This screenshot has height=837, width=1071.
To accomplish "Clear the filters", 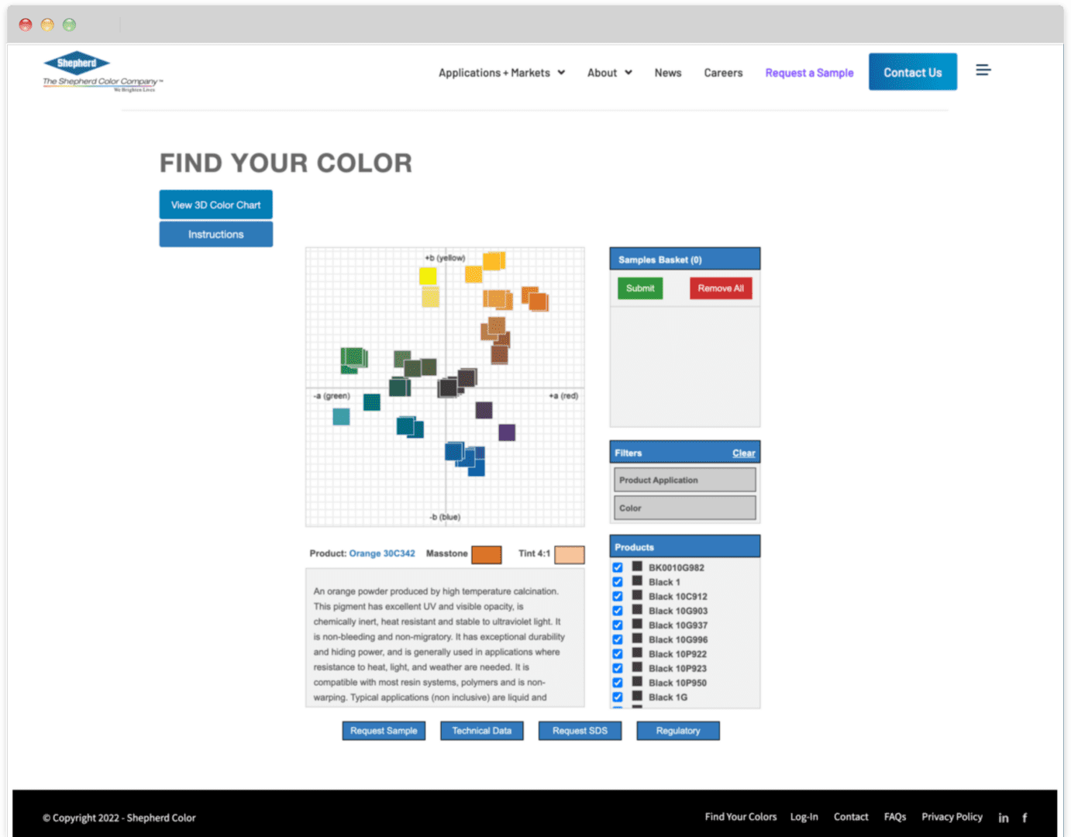I will click(x=744, y=453).
